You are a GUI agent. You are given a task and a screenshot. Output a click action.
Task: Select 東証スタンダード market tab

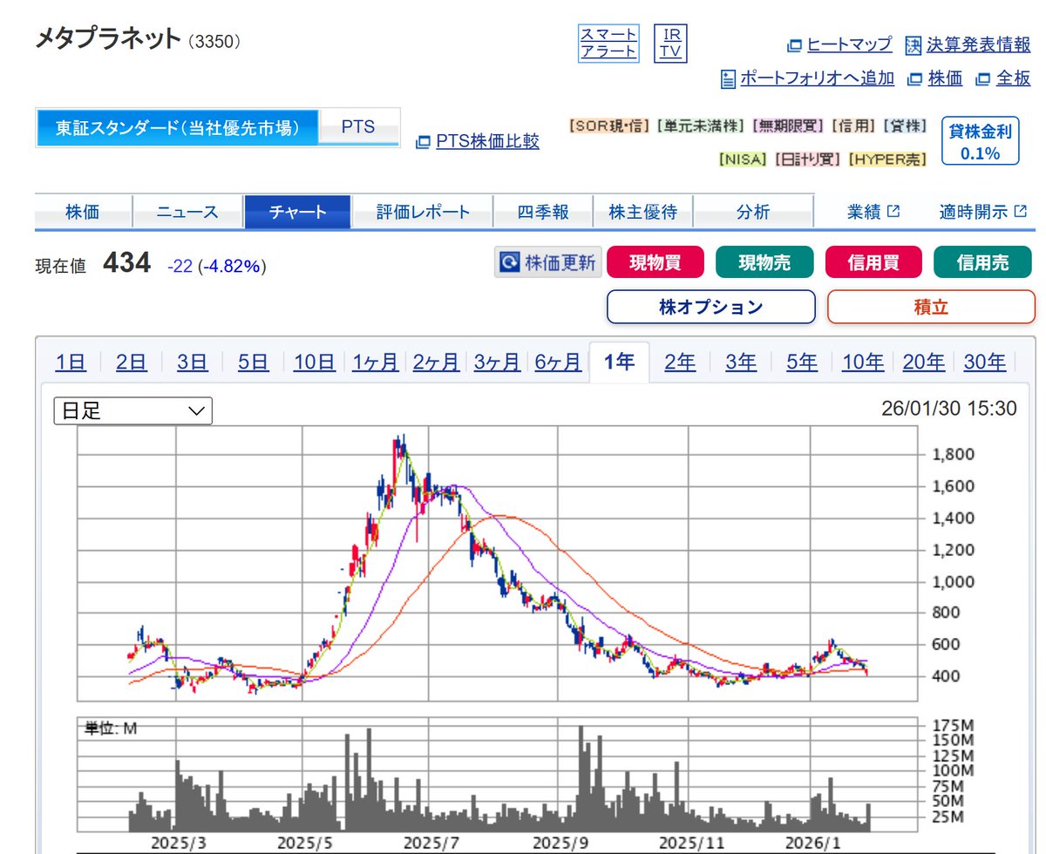tap(178, 128)
